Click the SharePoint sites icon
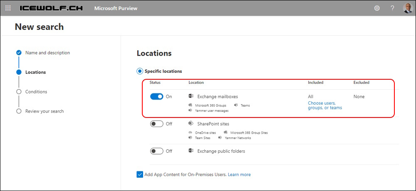Image resolution: width=416 pixels, height=191 pixels. (x=191, y=123)
